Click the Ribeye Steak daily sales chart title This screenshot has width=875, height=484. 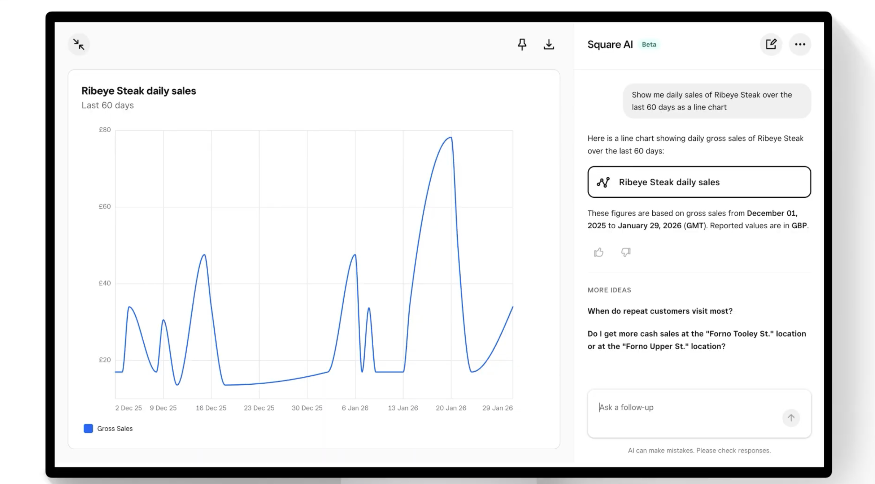click(139, 91)
